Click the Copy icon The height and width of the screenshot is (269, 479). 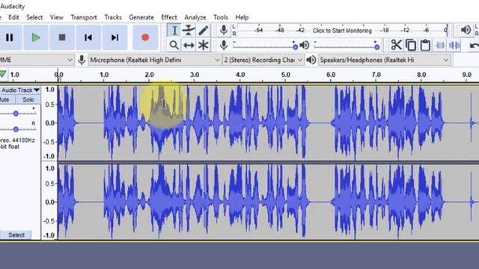[x=411, y=45]
